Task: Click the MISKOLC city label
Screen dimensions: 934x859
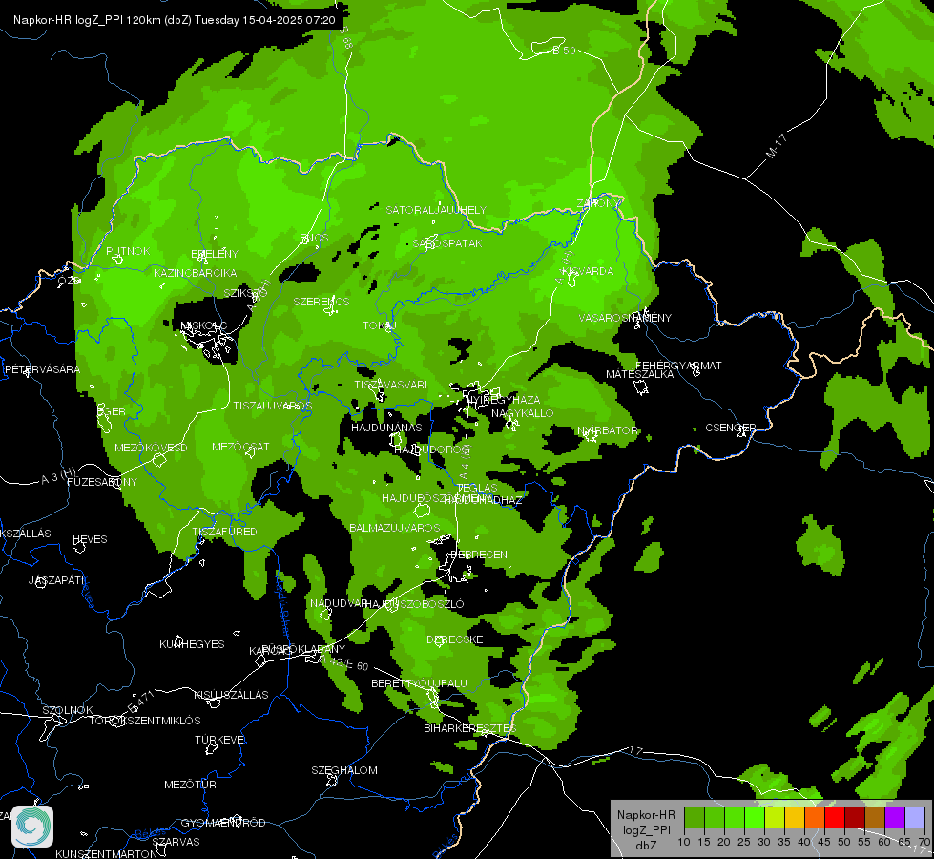Action: pos(203,325)
